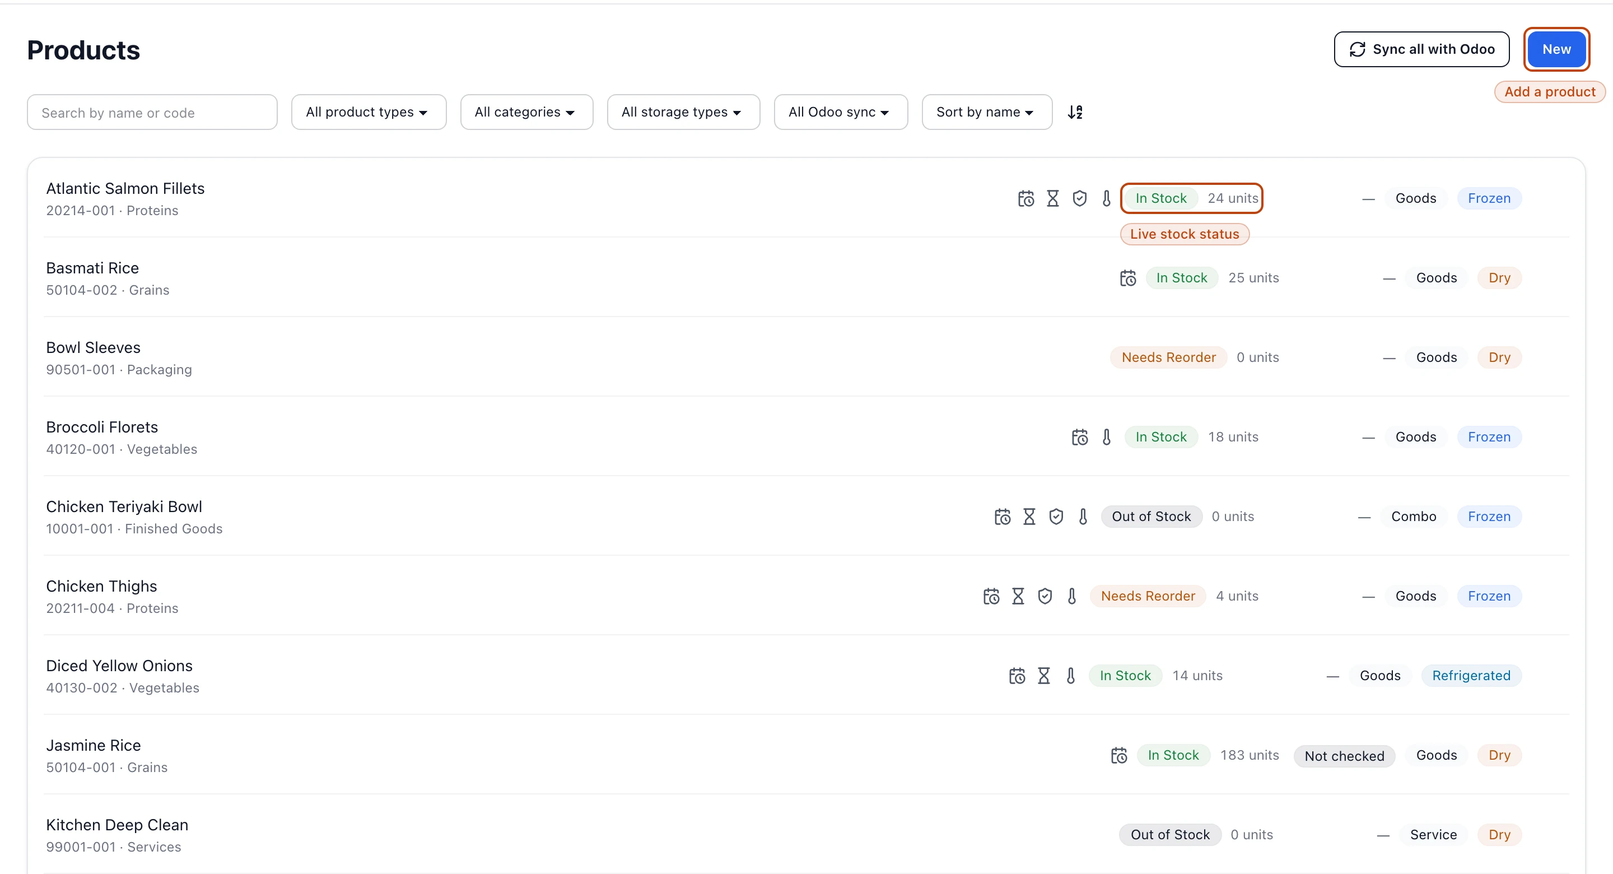Click '25 units' on Basmati Rice
The image size is (1613, 874).
pos(1253,278)
